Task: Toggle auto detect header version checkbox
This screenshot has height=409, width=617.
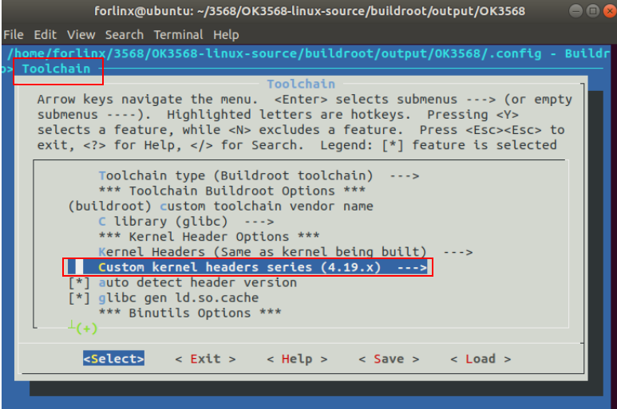Action: point(78,282)
